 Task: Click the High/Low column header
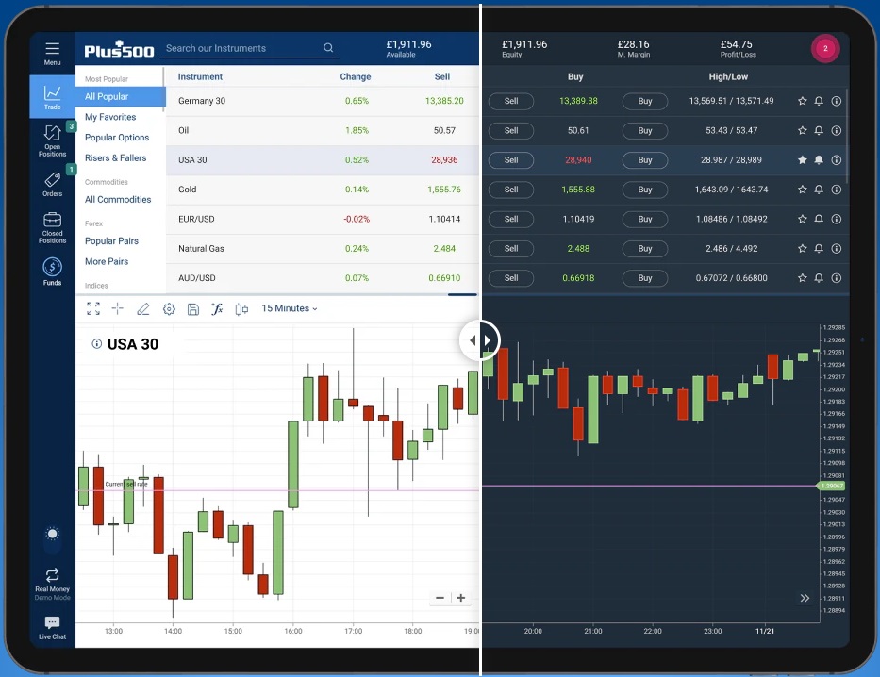point(728,76)
